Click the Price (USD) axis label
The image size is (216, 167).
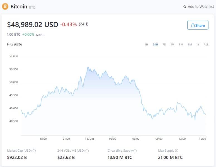click(x=14, y=45)
